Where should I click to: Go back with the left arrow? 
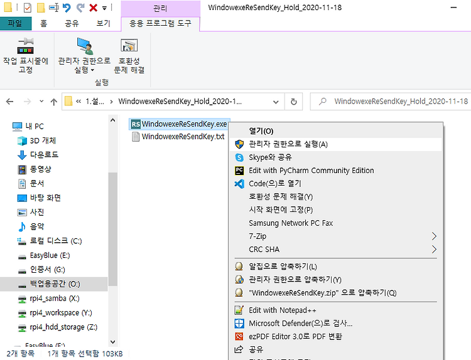tap(10, 102)
